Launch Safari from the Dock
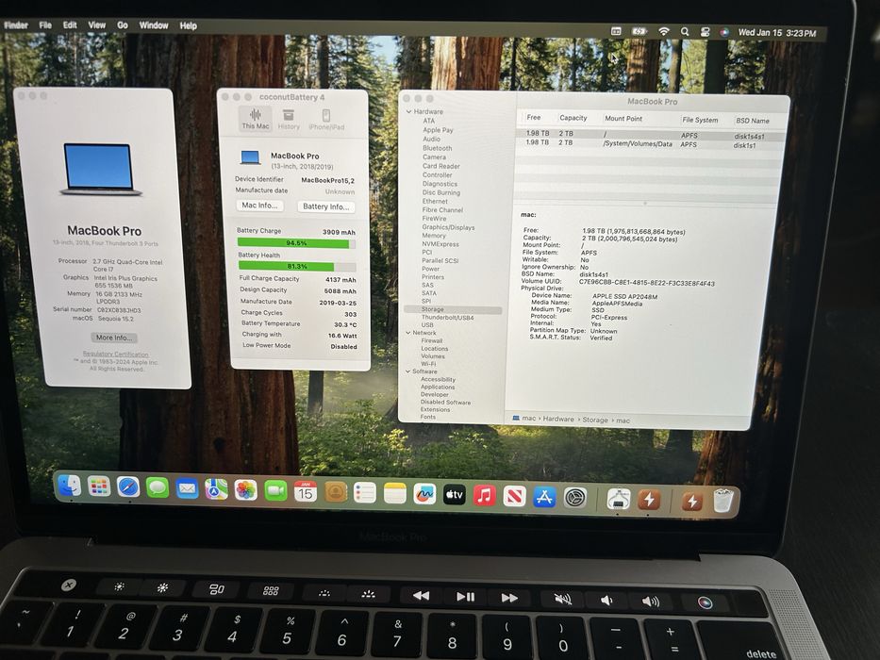This screenshot has width=880, height=660. coord(128,487)
